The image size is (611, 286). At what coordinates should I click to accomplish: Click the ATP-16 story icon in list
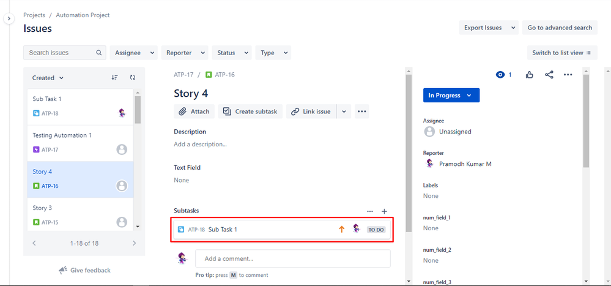point(36,186)
